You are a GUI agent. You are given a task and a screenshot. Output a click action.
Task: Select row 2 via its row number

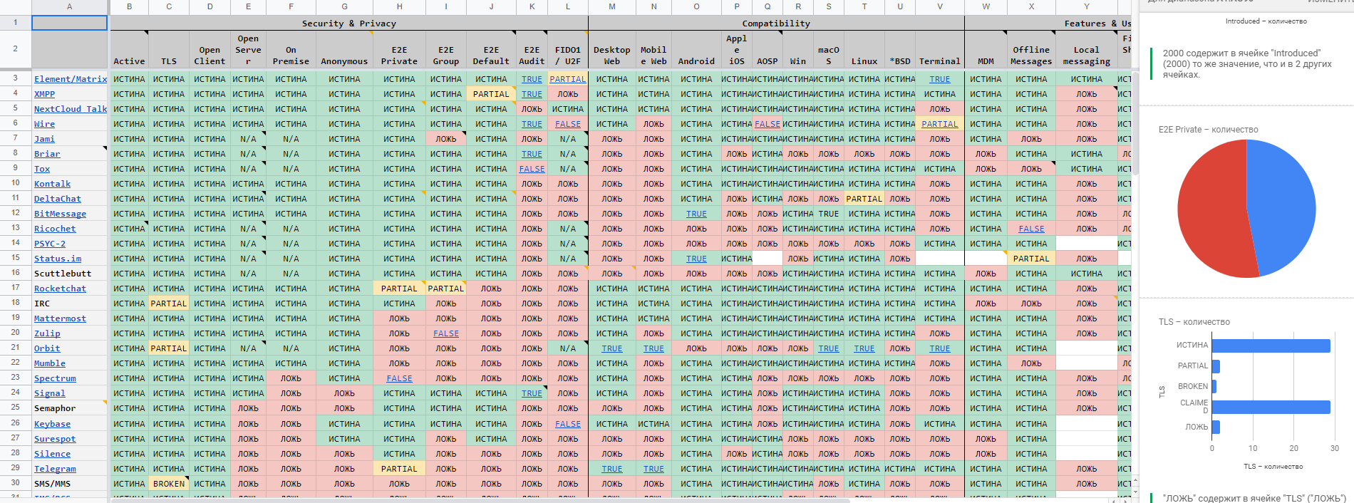click(x=15, y=49)
